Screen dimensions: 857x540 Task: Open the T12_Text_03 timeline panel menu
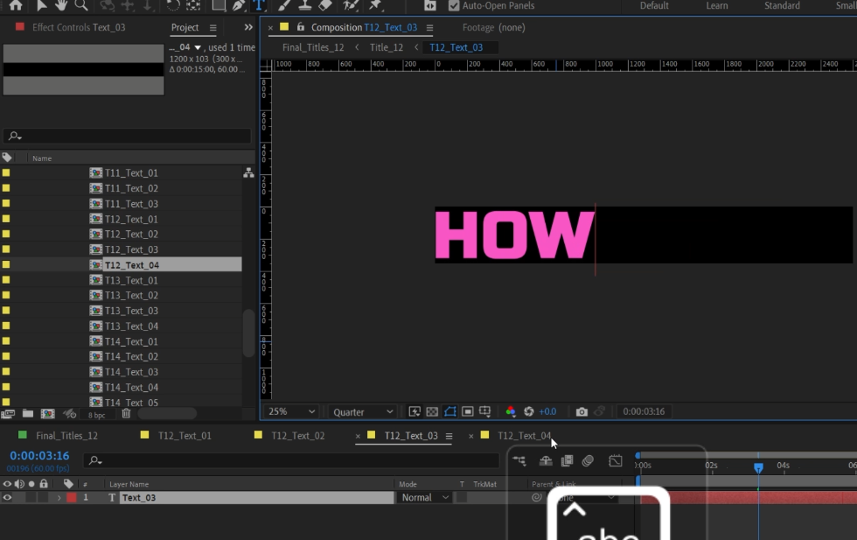click(x=449, y=436)
